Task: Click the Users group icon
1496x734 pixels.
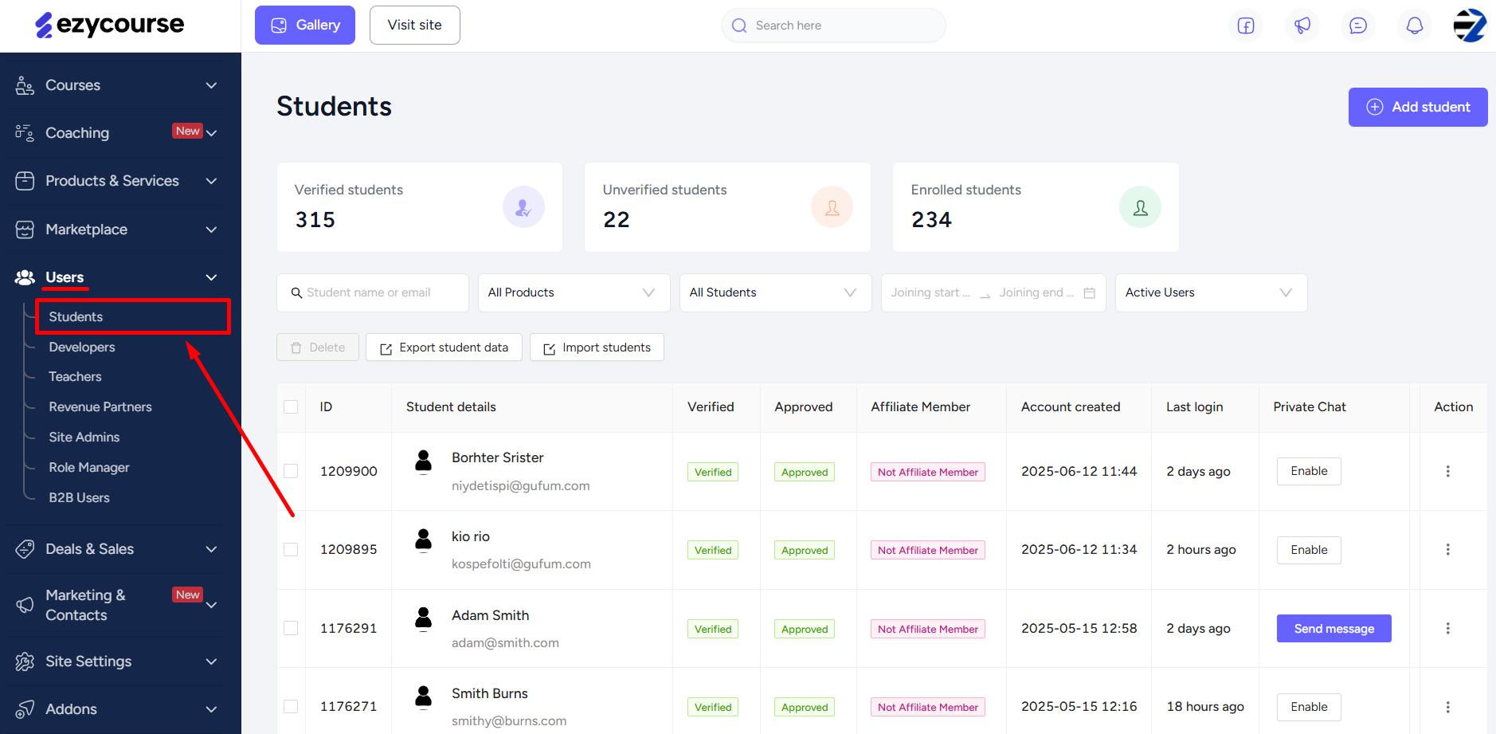Action: pos(25,277)
